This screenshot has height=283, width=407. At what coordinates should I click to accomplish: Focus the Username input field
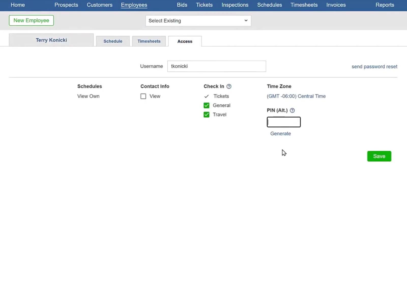point(217,66)
